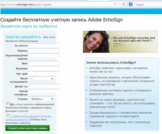Open the Число сотрудников dropdown
162x134 pixels.
tap(41, 79)
